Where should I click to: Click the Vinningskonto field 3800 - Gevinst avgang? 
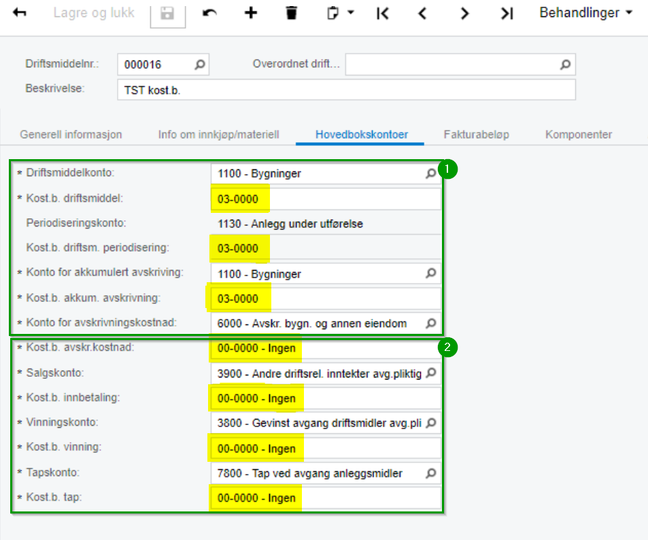[326, 423]
